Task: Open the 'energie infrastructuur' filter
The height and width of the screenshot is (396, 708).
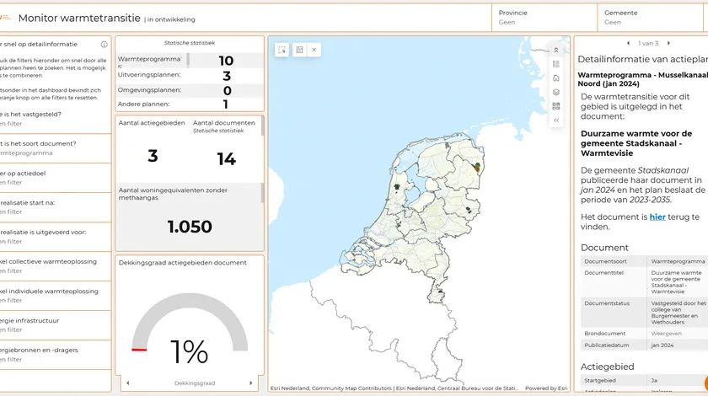Action: tap(55, 325)
